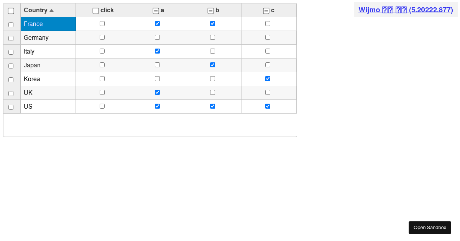Uncheck column a checkbox for UK
The width and height of the screenshot is (460, 241).
tap(158, 92)
